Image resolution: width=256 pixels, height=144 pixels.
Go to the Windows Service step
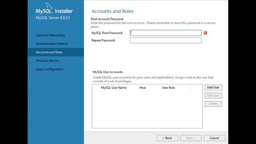pyautogui.click(x=47, y=60)
